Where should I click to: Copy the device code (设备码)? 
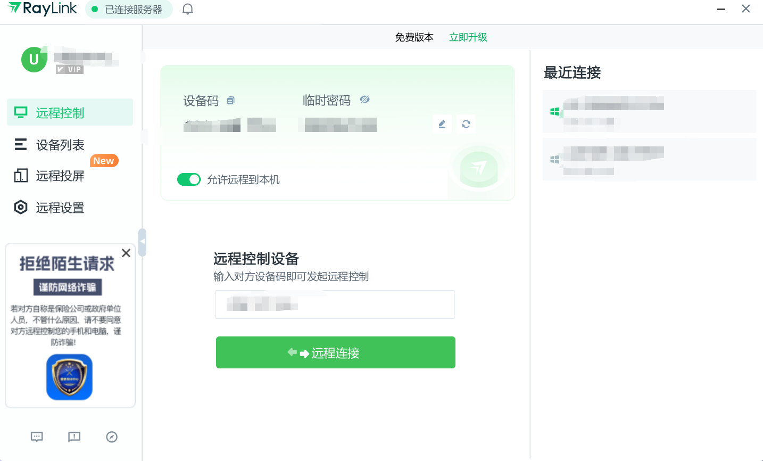[230, 100]
